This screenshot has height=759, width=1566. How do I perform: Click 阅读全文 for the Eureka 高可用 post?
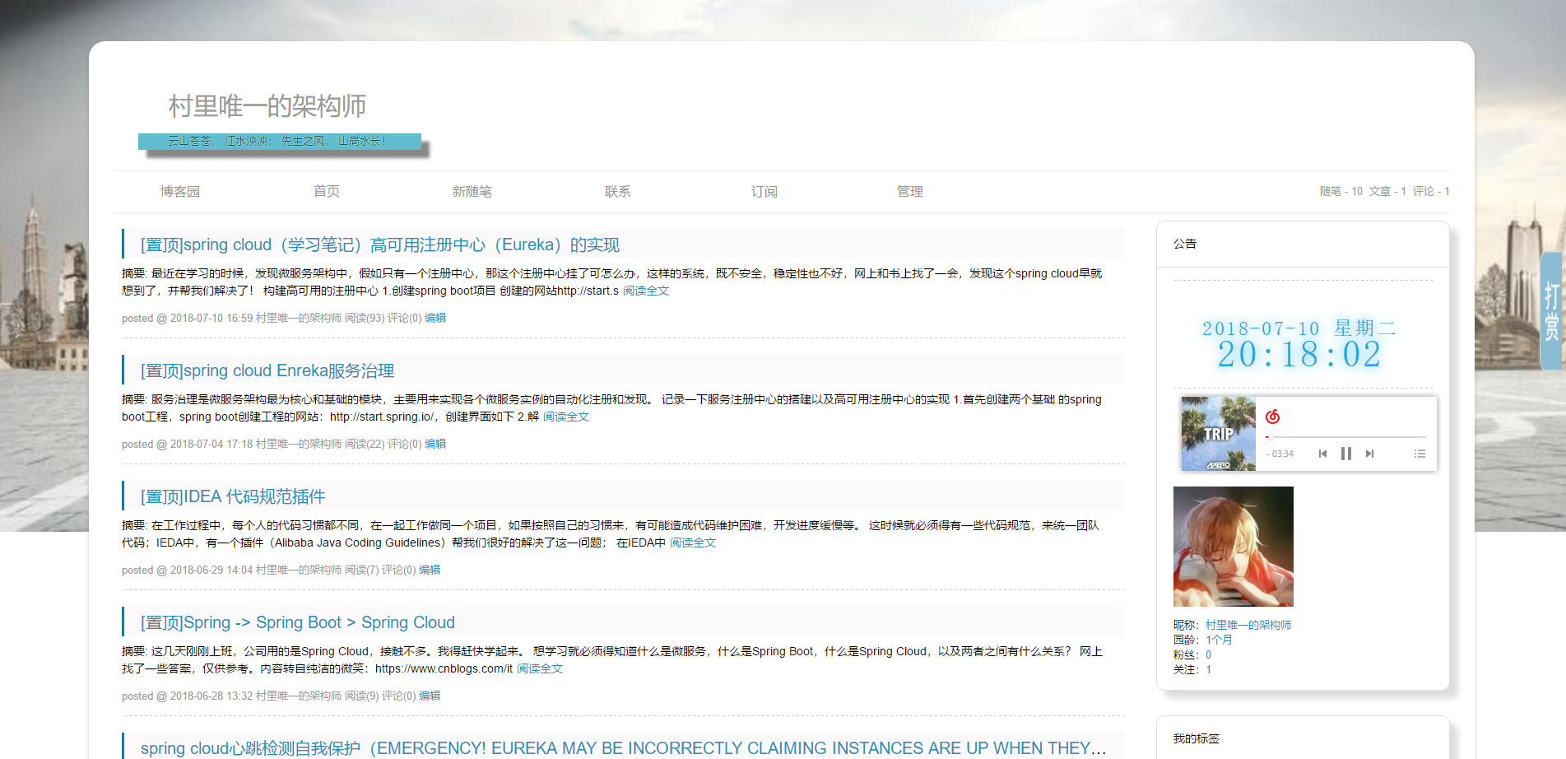[x=646, y=291]
